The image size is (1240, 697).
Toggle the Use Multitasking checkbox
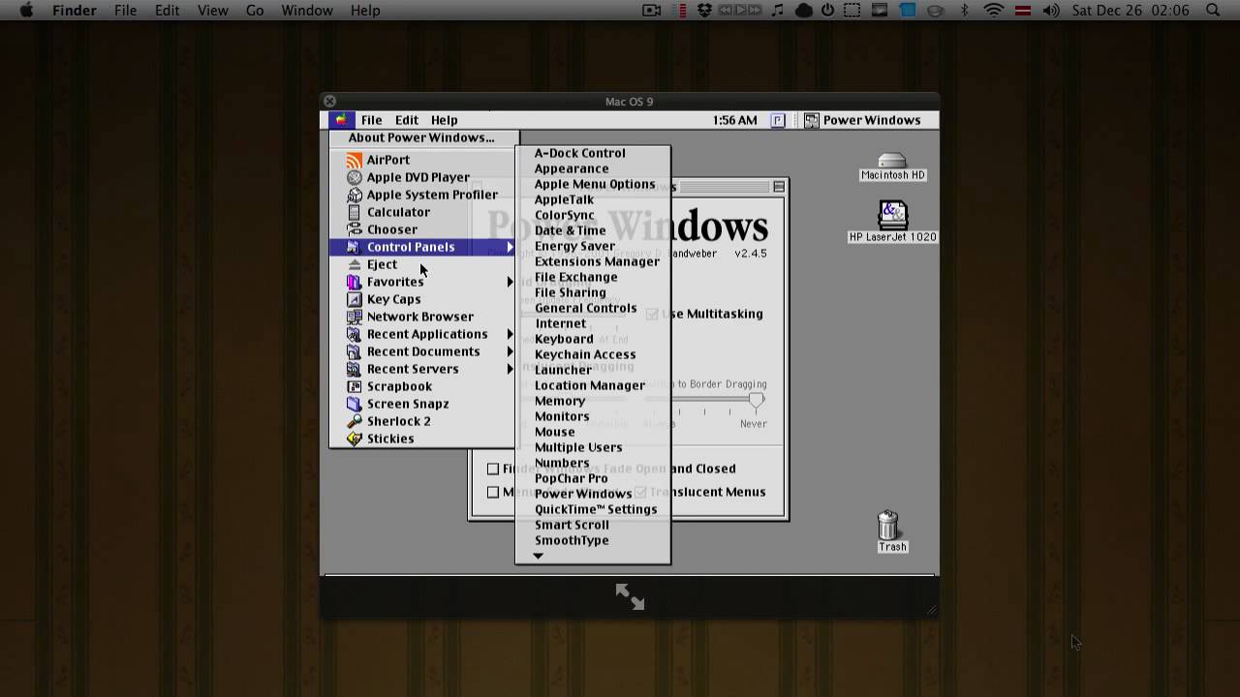point(652,314)
